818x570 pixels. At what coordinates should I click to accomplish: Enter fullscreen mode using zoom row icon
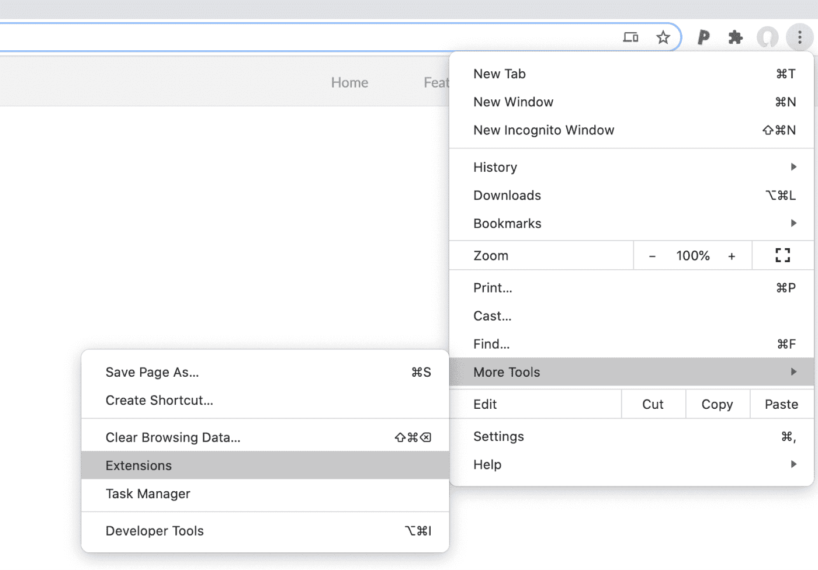tap(782, 255)
